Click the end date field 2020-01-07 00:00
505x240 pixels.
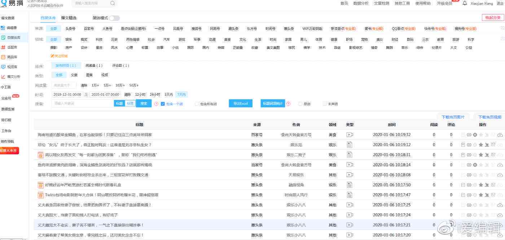click(x=105, y=94)
